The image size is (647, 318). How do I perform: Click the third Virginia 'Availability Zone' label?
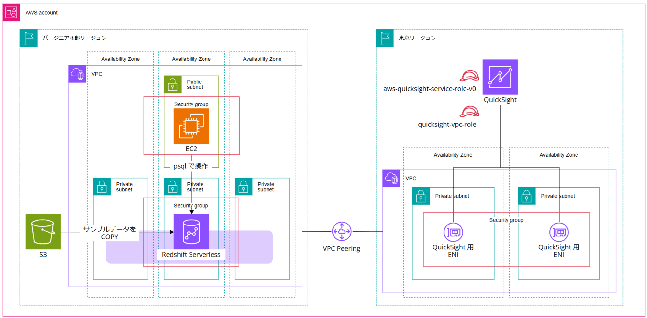pyautogui.click(x=262, y=59)
